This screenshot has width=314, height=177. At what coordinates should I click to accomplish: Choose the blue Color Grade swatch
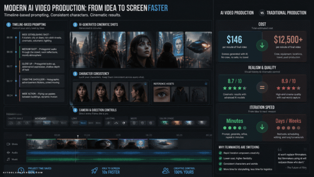click(x=188, y=123)
